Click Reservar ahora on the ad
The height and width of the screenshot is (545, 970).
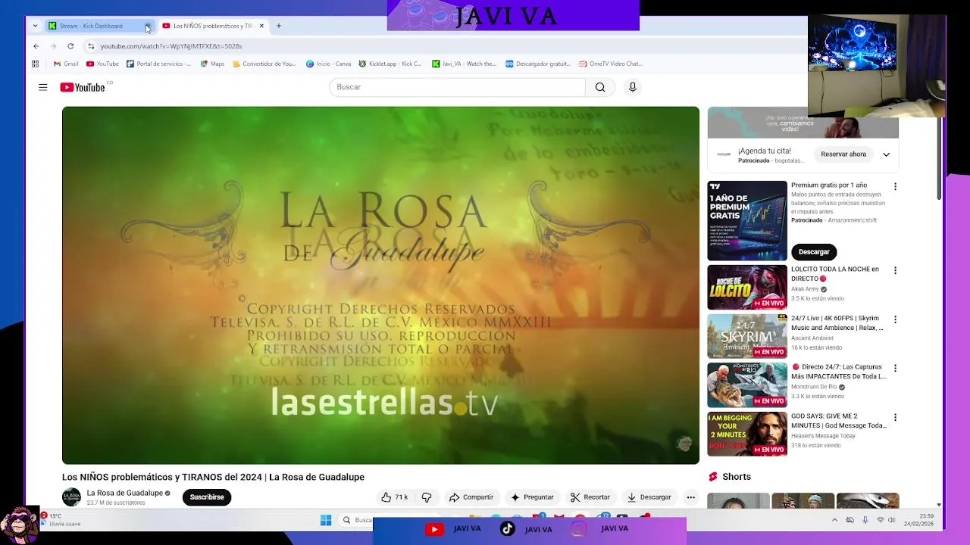point(843,154)
